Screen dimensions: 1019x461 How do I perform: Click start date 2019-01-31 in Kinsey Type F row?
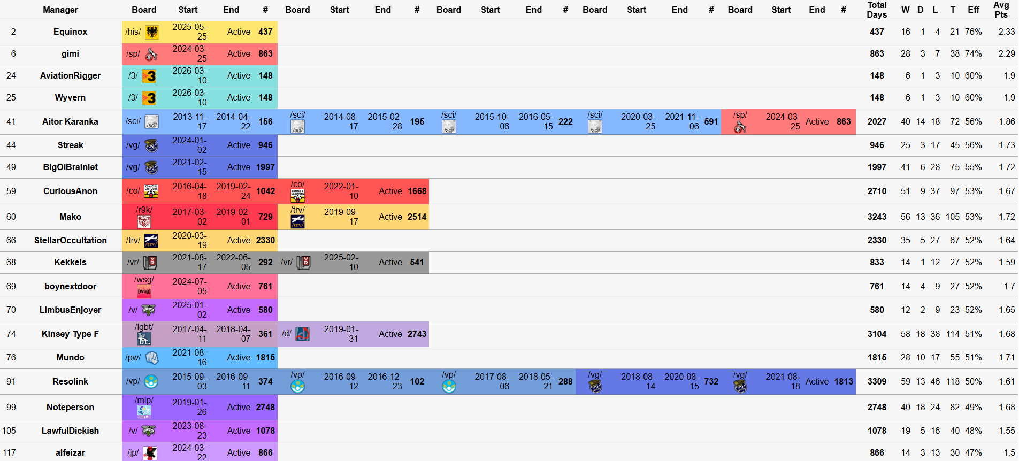pyautogui.click(x=341, y=334)
